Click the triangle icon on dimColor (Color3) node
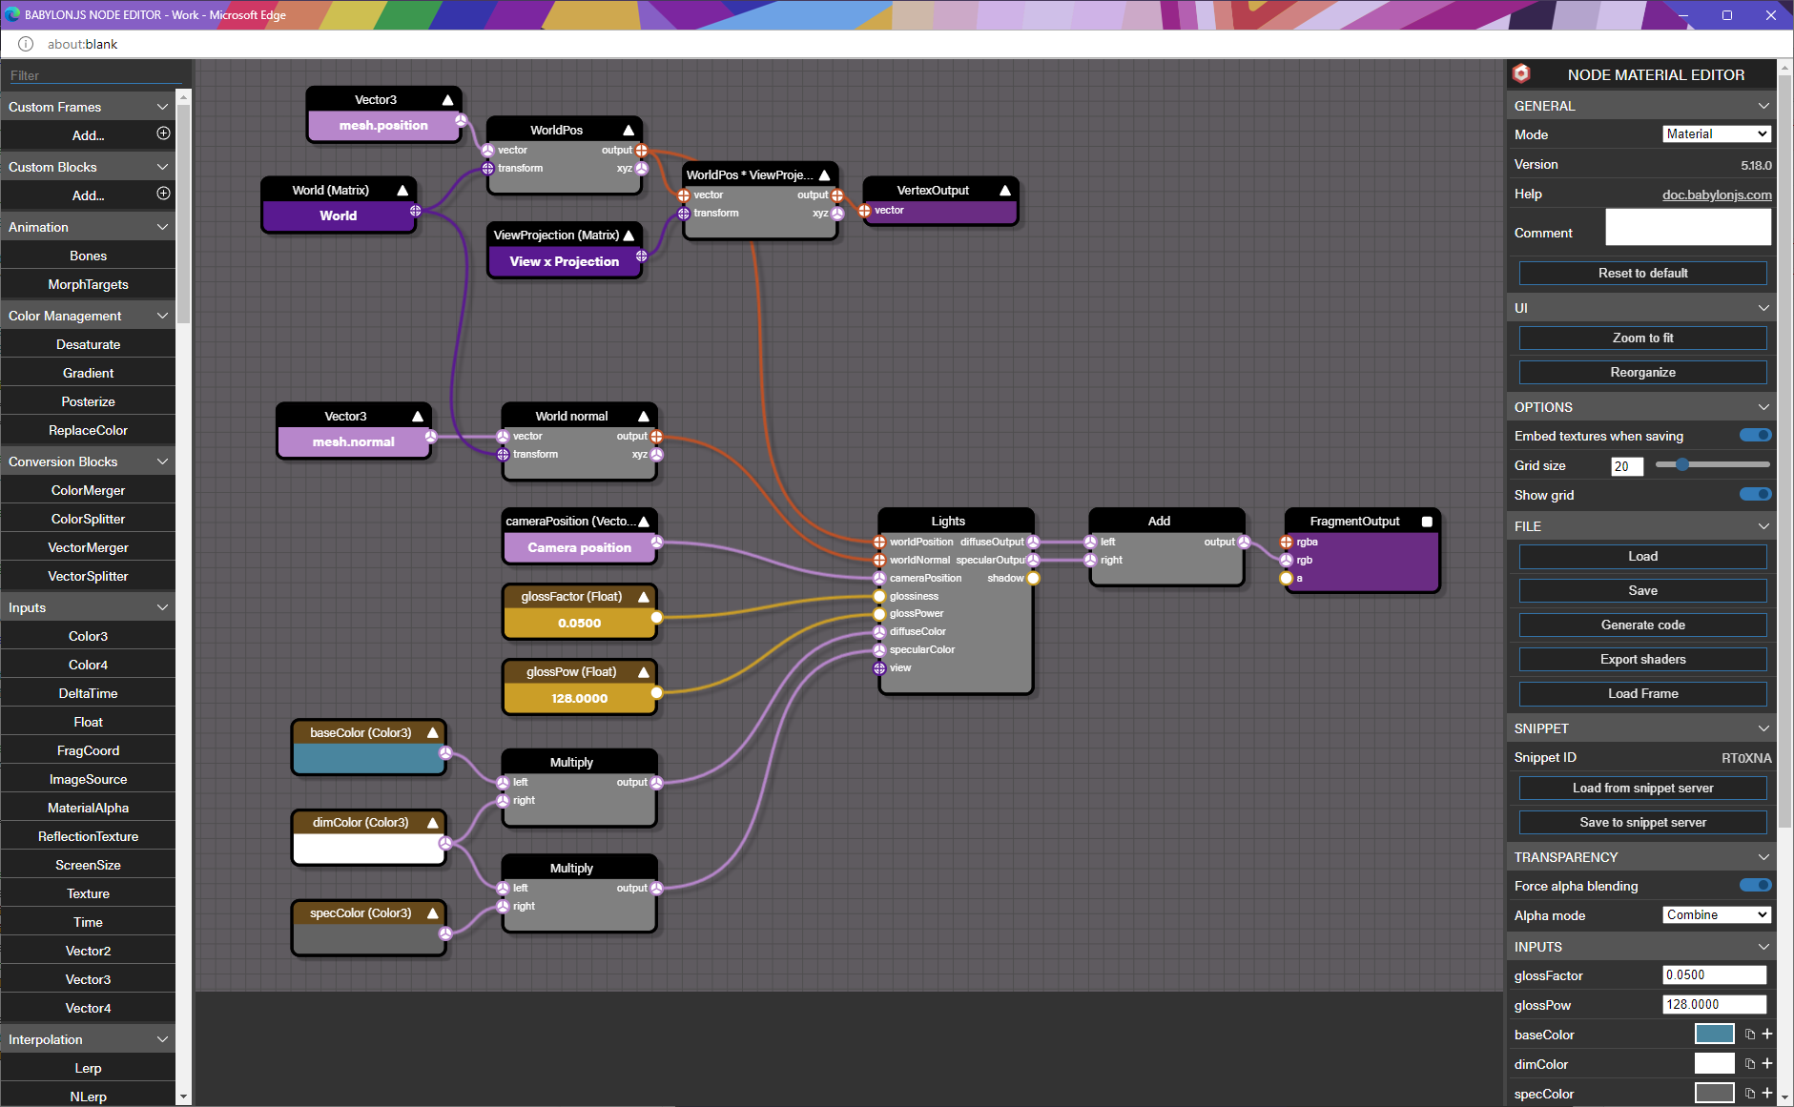The height and width of the screenshot is (1107, 1794). (433, 822)
